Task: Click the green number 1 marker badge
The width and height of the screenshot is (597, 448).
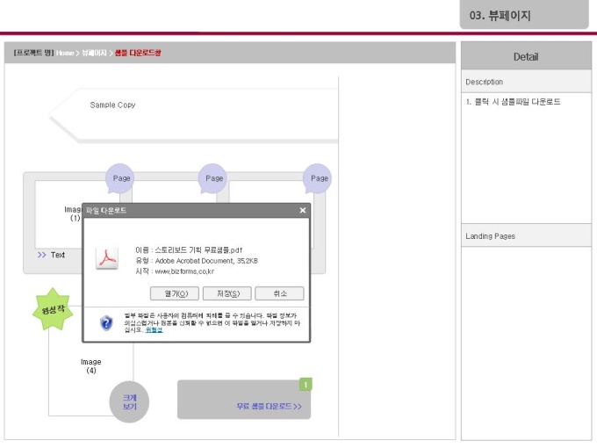Action: (306, 385)
